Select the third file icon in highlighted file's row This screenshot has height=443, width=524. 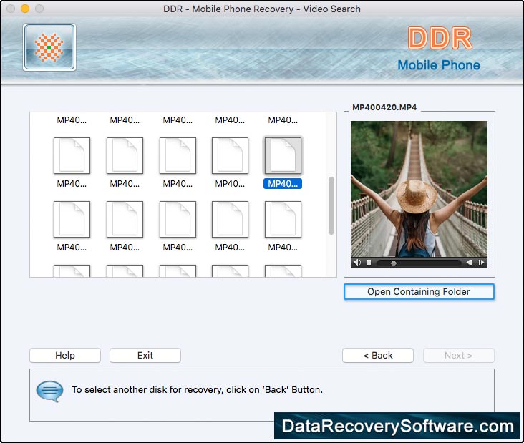point(178,156)
